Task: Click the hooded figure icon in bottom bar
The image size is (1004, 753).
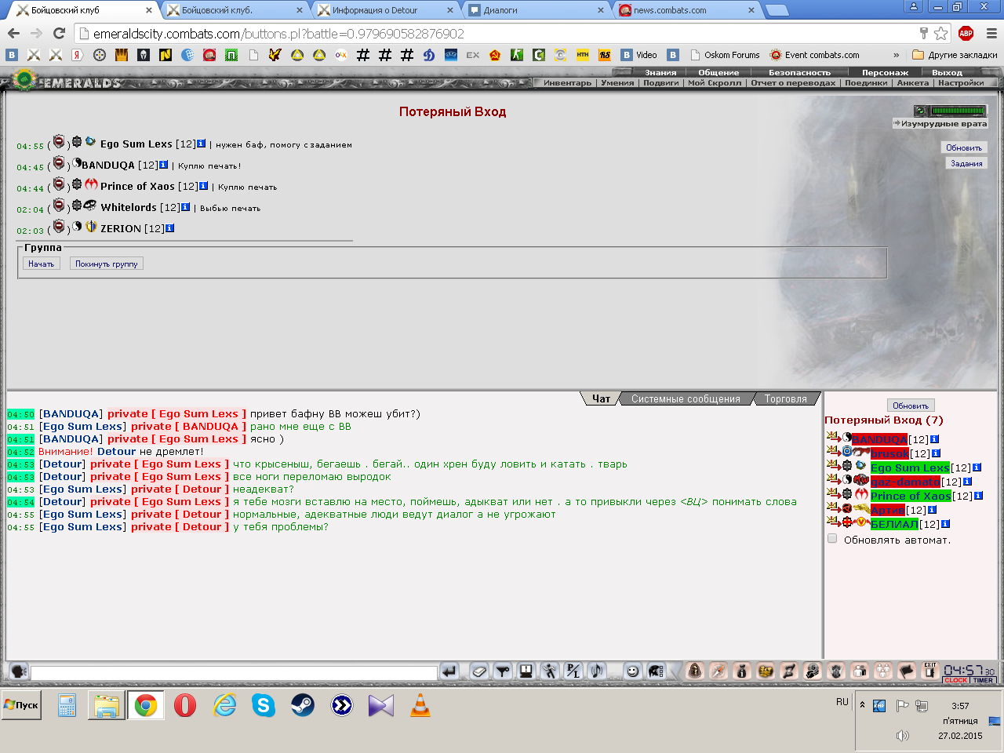Action: (695, 671)
